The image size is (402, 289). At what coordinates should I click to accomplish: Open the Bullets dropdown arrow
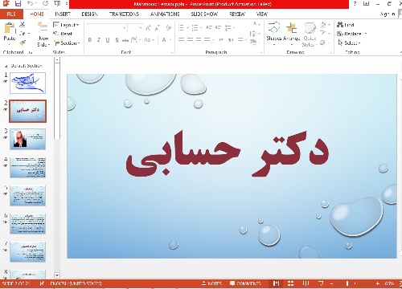[x=187, y=27]
